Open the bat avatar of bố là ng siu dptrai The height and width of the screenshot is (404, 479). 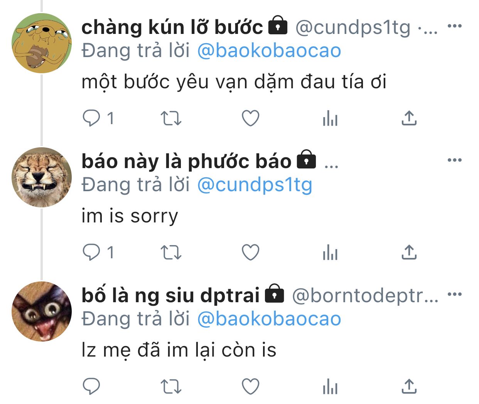coord(42,311)
